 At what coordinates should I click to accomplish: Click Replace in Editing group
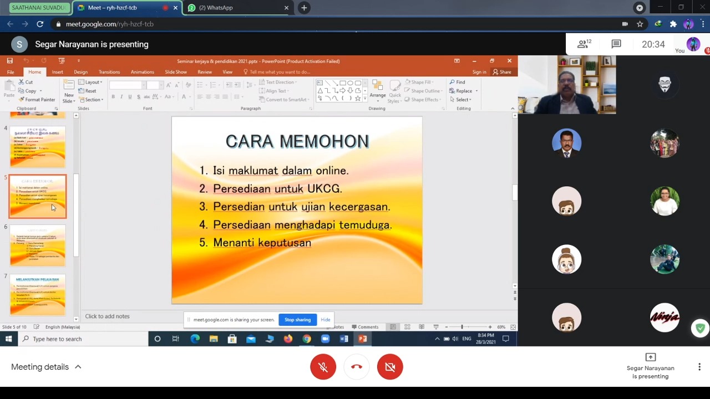click(462, 91)
